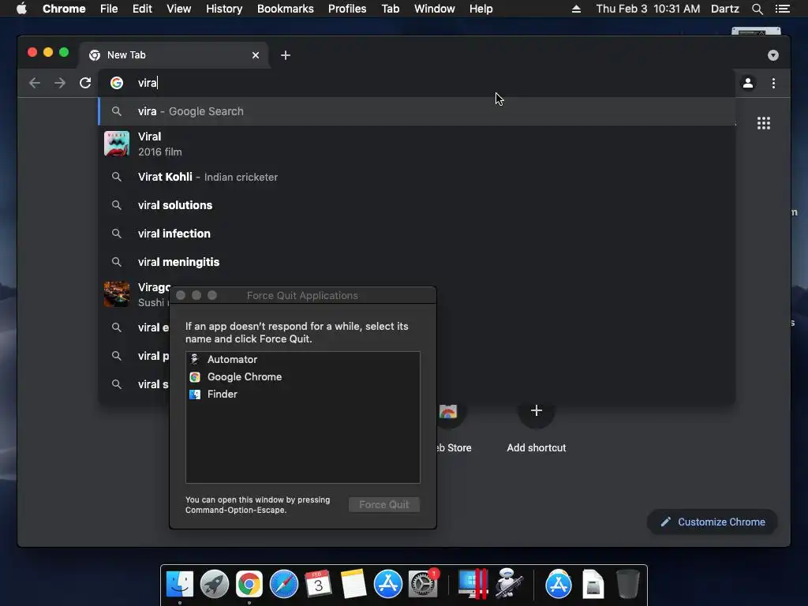Open the tab search dropdown arrow
This screenshot has height=606, width=808.
(x=773, y=55)
